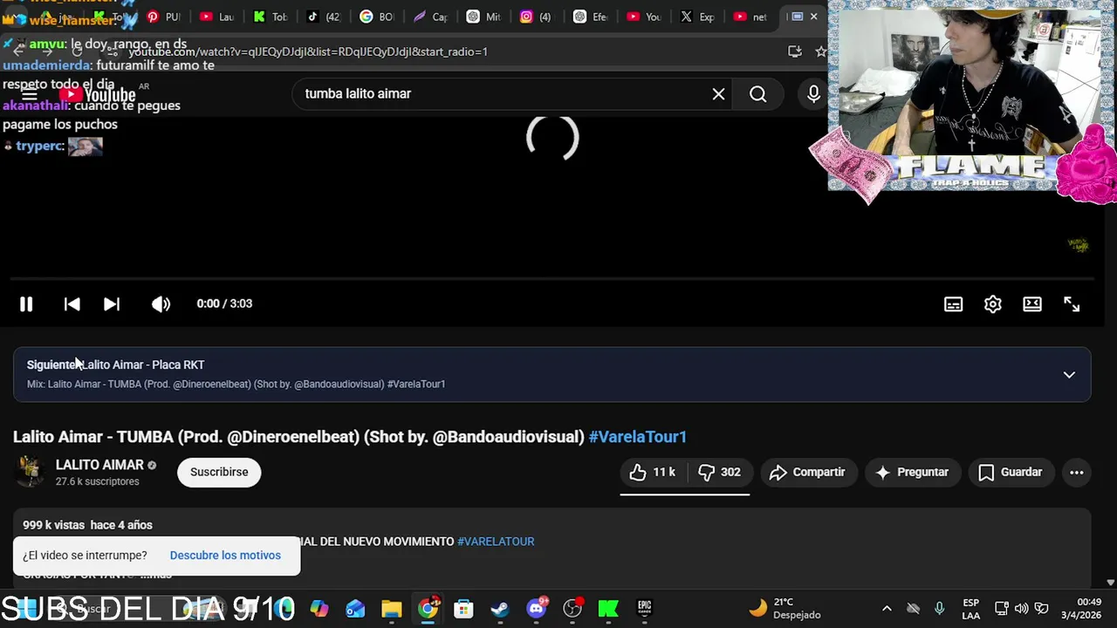Switch to the YouTube 'net' tab
Viewport: 1117px width, 628px height.
pyautogui.click(x=750, y=17)
